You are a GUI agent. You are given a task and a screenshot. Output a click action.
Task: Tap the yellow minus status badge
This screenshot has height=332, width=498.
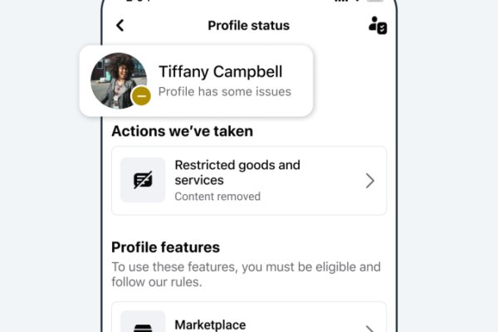(x=142, y=97)
